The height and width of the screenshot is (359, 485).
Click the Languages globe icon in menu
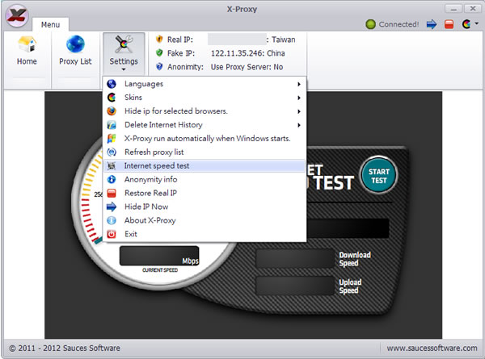click(x=112, y=84)
